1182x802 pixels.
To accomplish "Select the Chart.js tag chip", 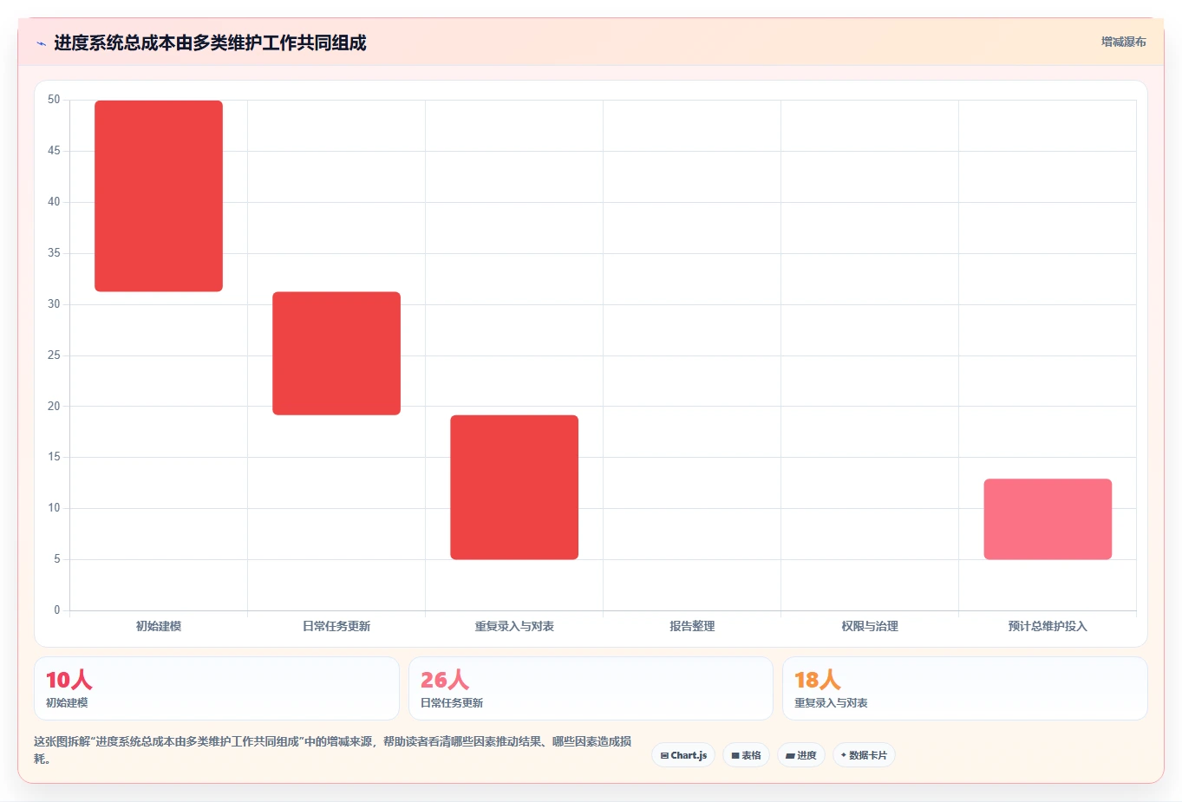I will [683, 755].
